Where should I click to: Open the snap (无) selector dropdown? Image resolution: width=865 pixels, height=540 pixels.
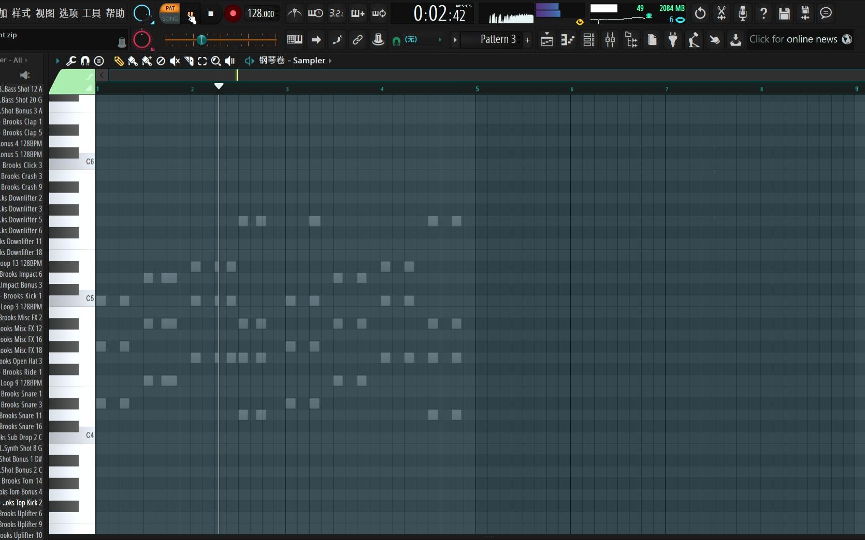[x=423, y=39]
